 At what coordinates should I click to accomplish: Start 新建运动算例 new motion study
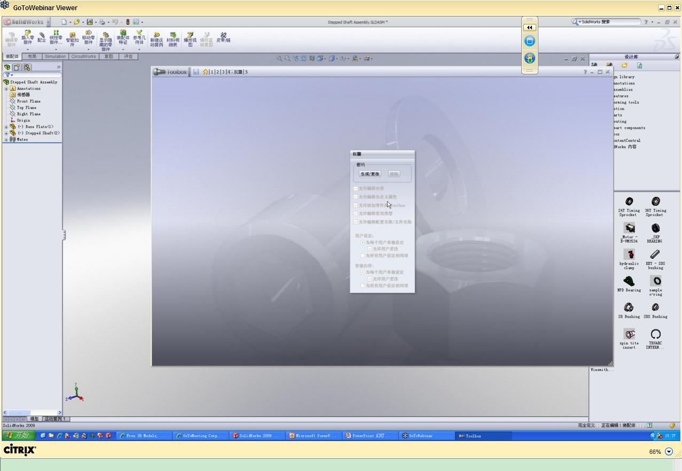click(x=156, y=40)
